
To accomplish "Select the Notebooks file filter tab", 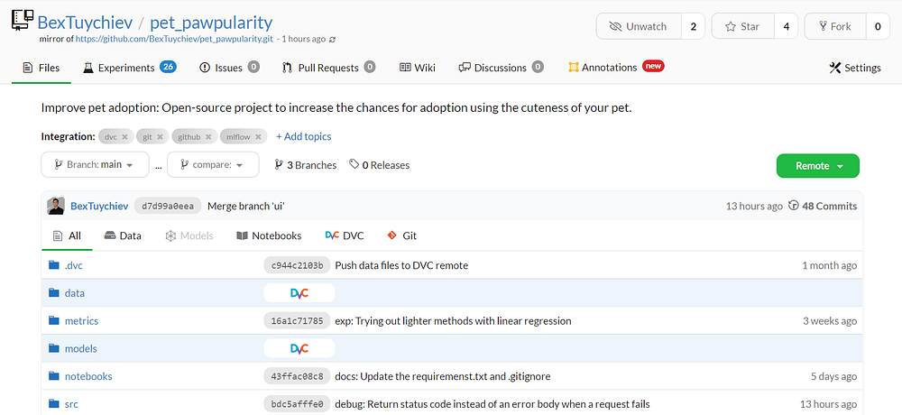I will (269, 235).
